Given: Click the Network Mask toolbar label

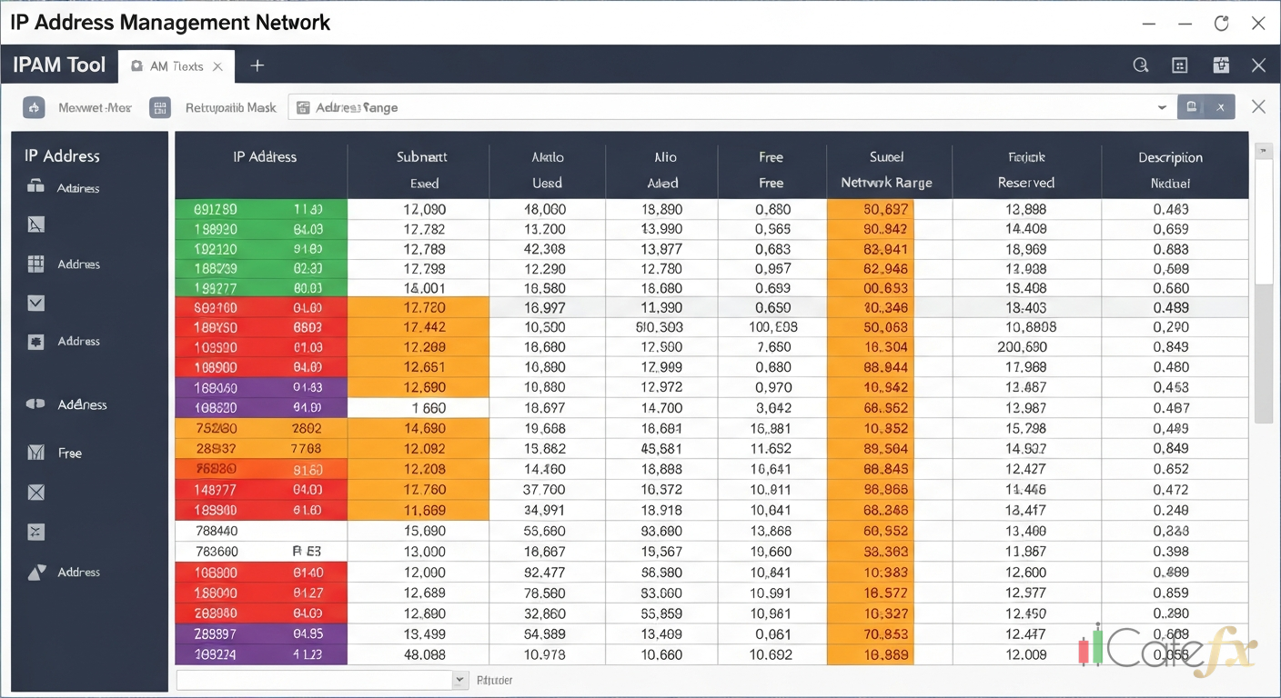Looking at the screenshot, I should [95, 107].
